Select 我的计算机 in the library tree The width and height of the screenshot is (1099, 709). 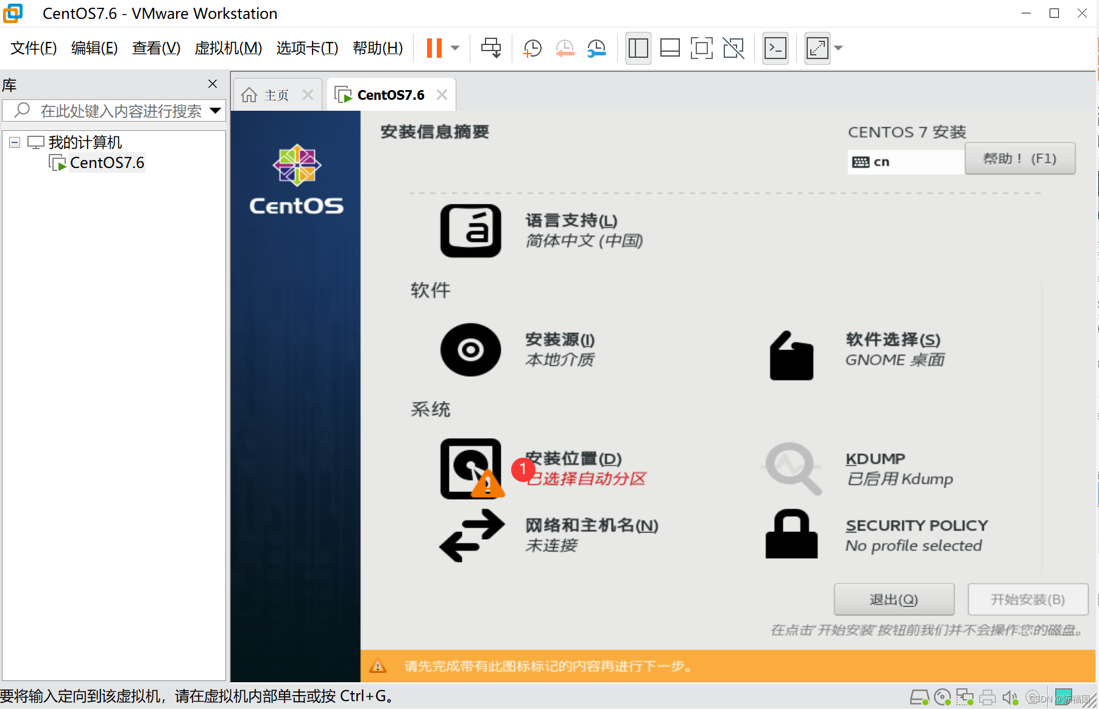pyautogui.click(x=85, y=142)
